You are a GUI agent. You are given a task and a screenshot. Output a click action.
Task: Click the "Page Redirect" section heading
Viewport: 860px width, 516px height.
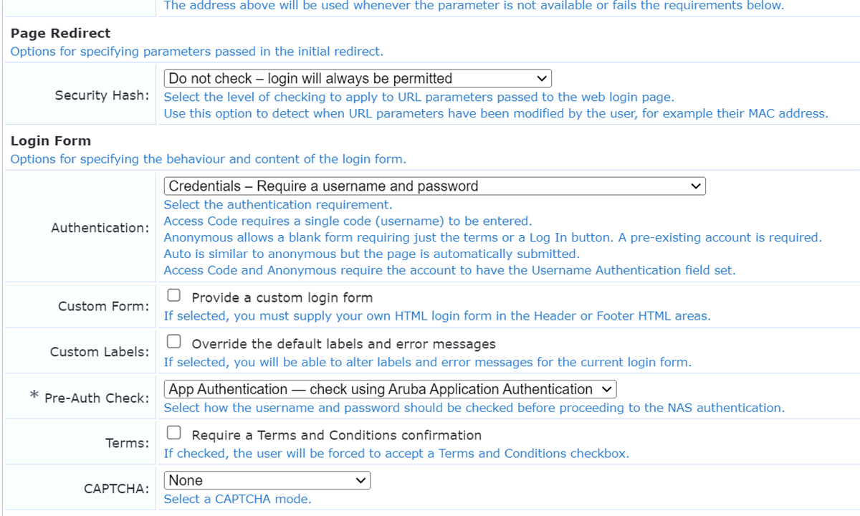[61, 34]
